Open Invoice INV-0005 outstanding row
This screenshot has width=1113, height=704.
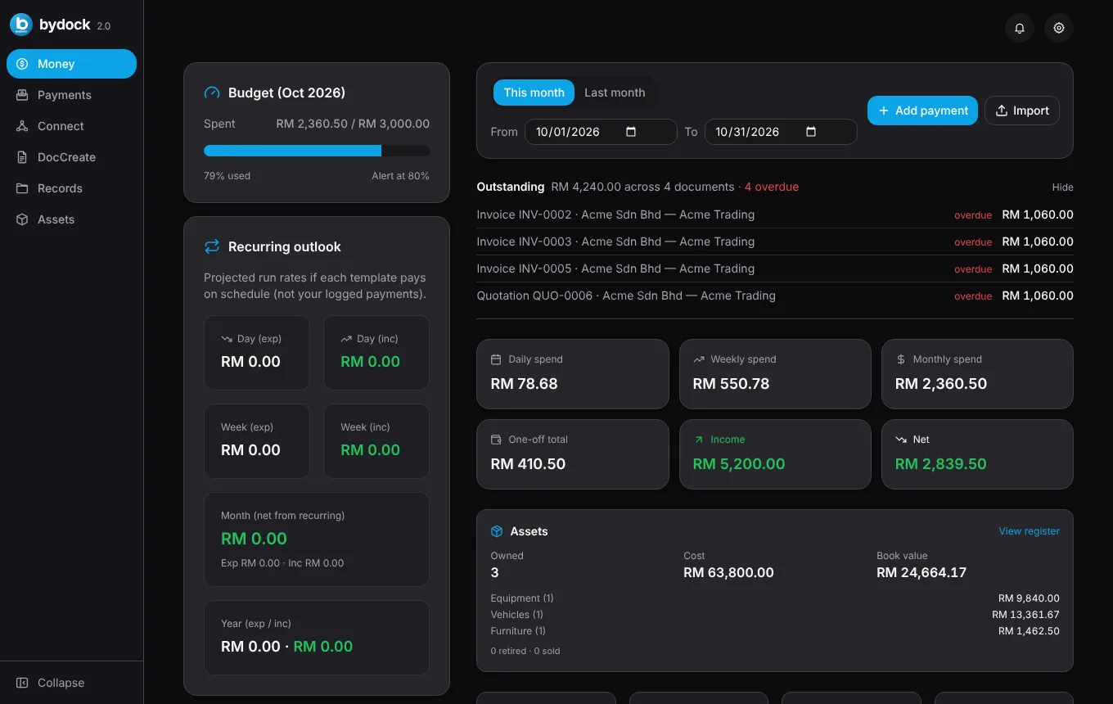775,269
